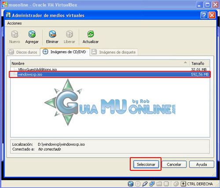Click the Seleccionar button
This screenshot has height=188, width=220.
(146, 164)
